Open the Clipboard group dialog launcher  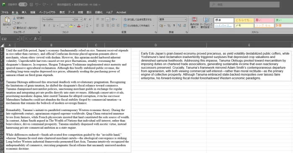(39, 32)
